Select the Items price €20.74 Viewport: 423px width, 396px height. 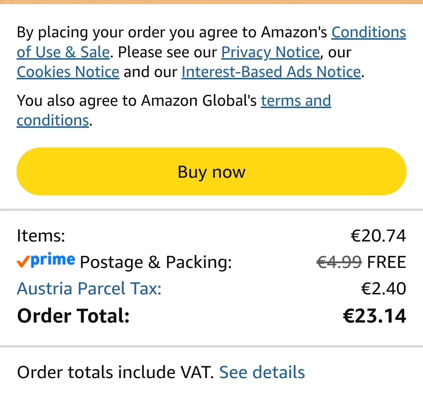click(378, 236)
